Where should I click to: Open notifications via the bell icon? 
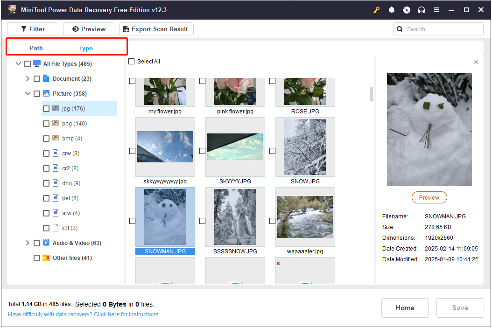(392, 9)
